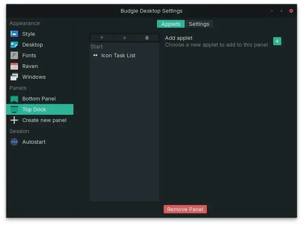Switch to the Settings tab

pyautogui.click(x=199, y=24)
